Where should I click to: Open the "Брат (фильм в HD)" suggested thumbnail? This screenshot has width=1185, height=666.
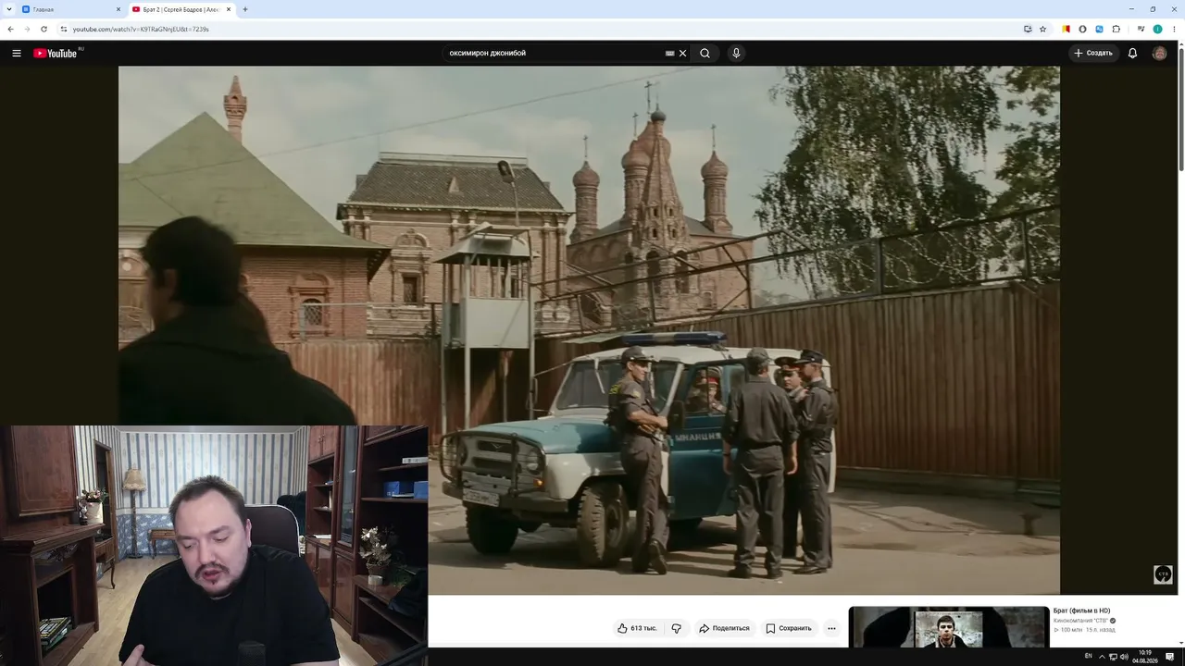tap(949, 627)
